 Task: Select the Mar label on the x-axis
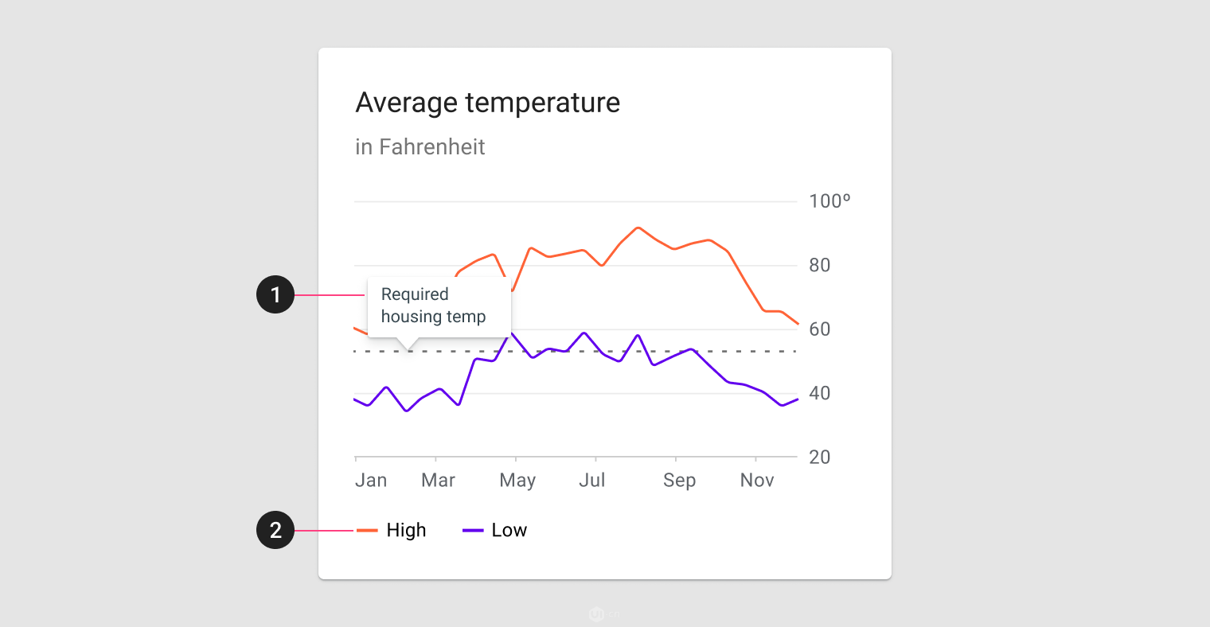(438, 481)
